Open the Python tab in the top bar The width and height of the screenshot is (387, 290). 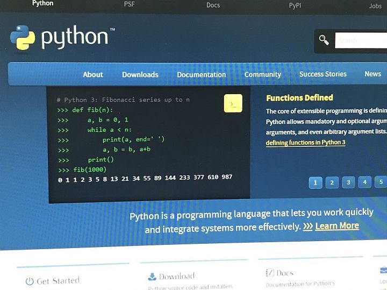click(x=42, y=3)
